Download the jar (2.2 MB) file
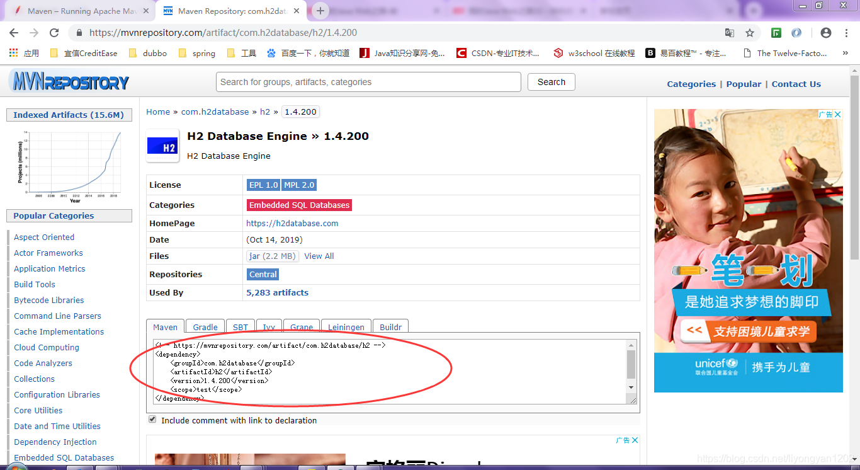The width and height of the screenshot is (860, 470). point(273,256)
